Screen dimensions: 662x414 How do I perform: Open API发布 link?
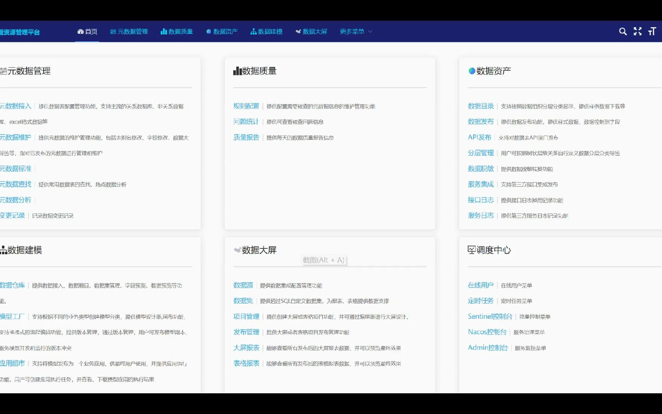click(x=480, y=137)
